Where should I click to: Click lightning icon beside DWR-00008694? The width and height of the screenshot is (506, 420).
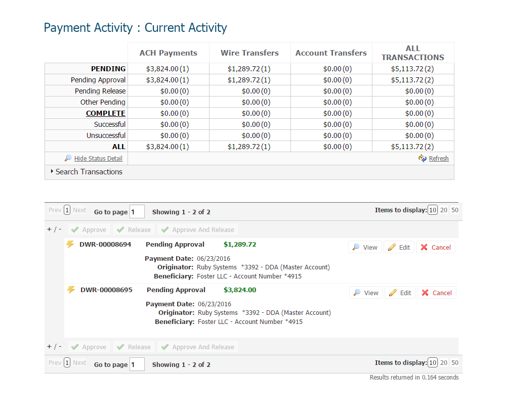coord(71,244)
